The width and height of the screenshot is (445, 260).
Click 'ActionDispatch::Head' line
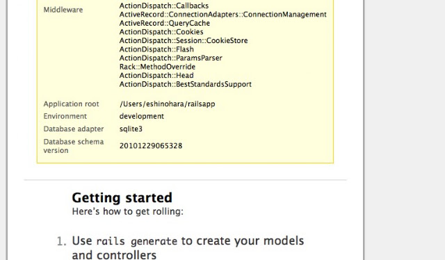tap(156, 76)
